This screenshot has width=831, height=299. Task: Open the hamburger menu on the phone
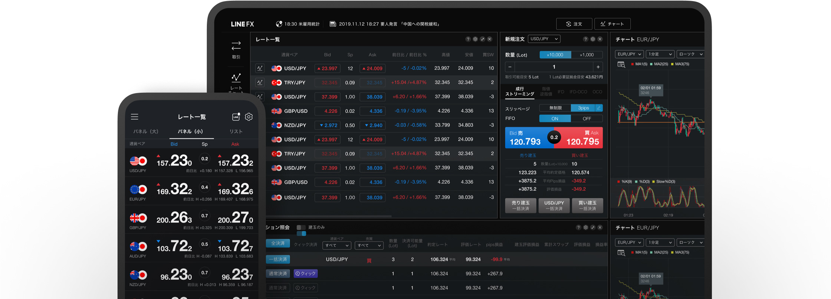[x=134, y=117]
